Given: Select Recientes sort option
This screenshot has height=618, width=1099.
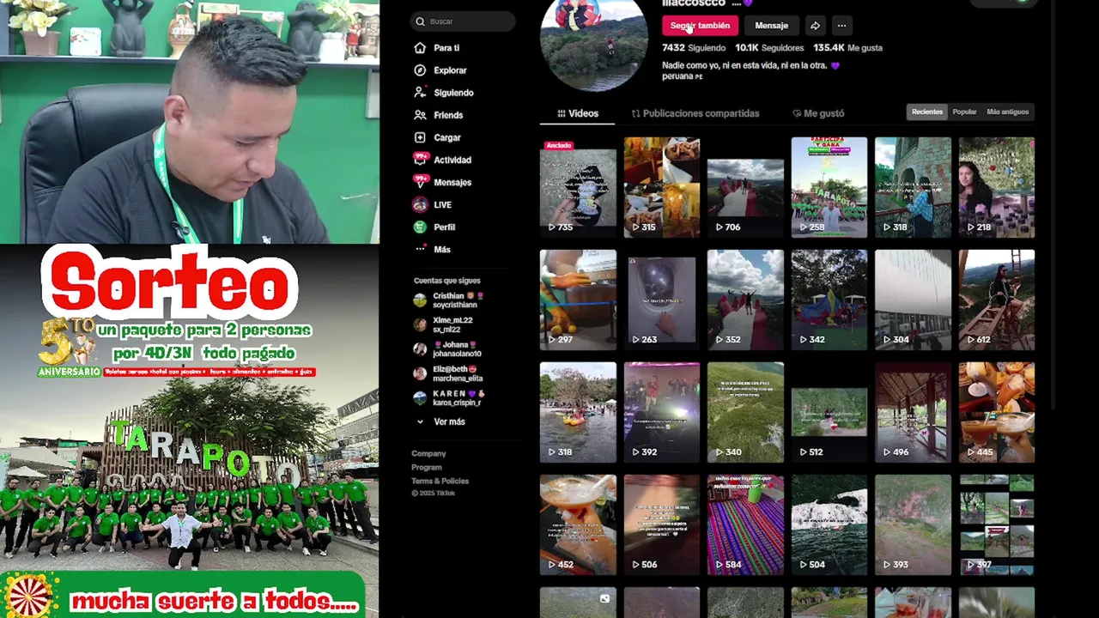Looking at the screenshot, I should coord(927,112).
